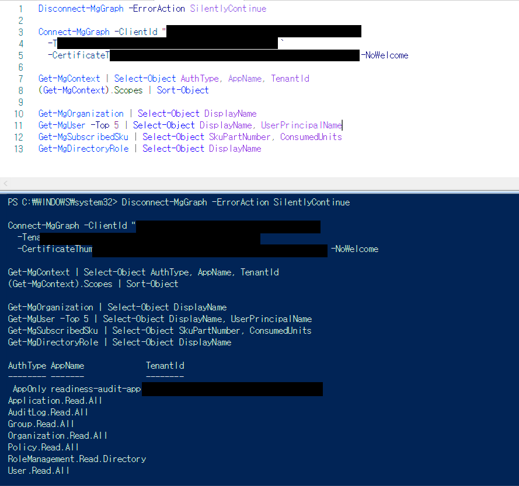Click Get-MgDirectoryRole in the console pane
Viewport: 519px width, 486px height.
(x=53, y=342)
